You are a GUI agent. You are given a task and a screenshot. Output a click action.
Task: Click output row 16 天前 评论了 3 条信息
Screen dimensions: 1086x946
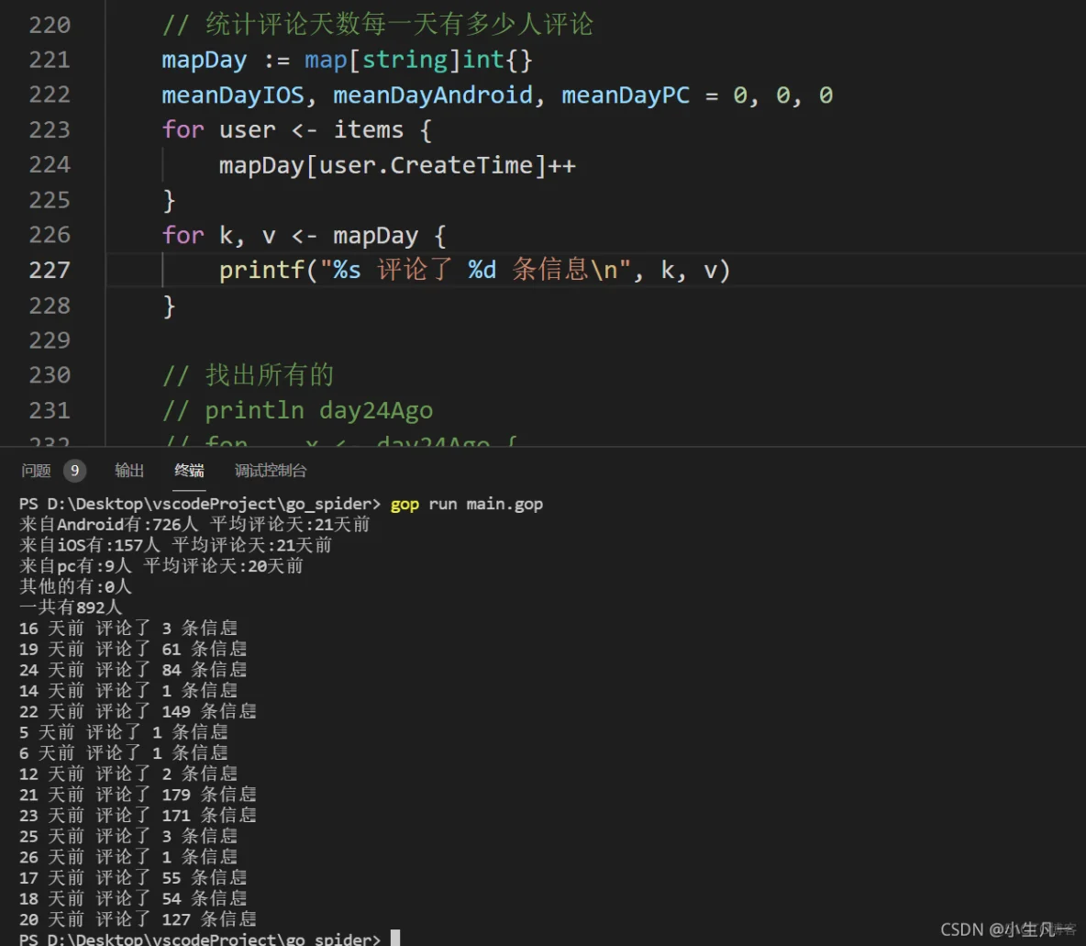[128, 629]
